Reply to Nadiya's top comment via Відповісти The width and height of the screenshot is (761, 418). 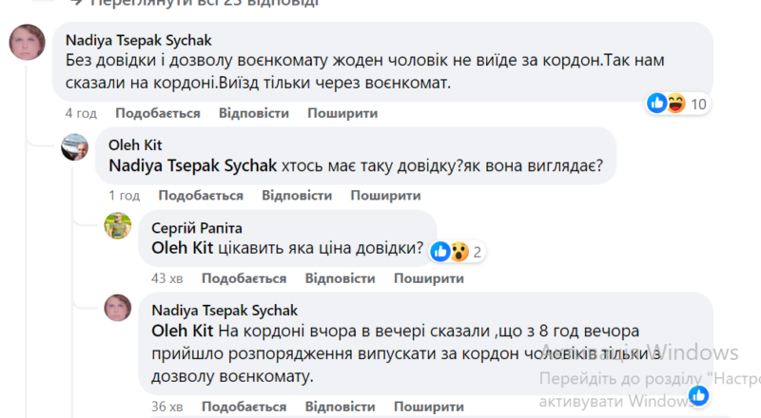(253, 113)
